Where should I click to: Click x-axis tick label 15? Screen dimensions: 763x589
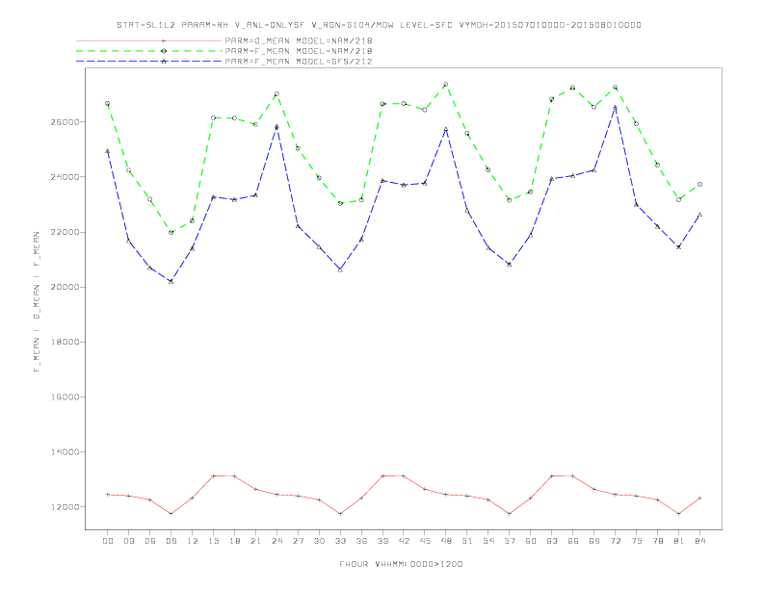(x=214, y=541)
